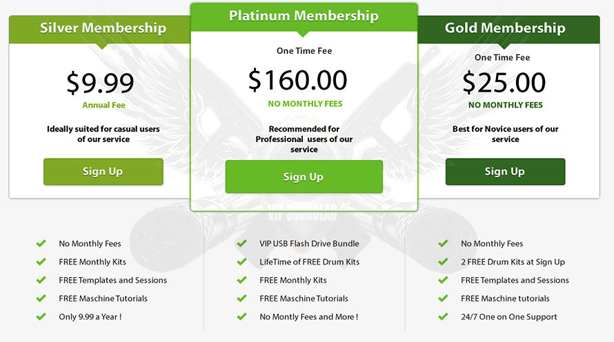Click checkmark beside VIP USB Flash Drive Bundle
Screen dimensions: 614x342
pos(241,243)
